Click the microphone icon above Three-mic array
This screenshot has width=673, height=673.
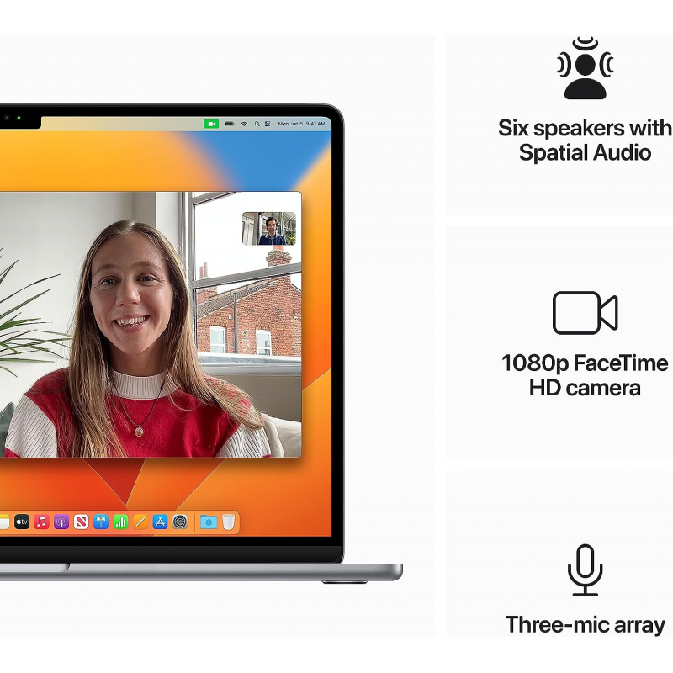(585, 570)
